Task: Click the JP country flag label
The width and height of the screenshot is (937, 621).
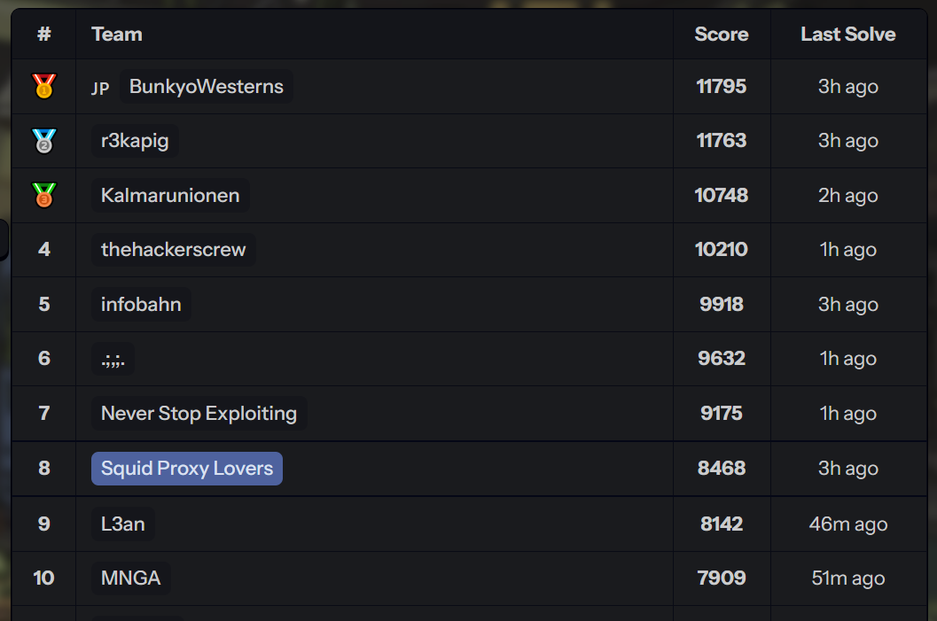Action: coord(100,88)
